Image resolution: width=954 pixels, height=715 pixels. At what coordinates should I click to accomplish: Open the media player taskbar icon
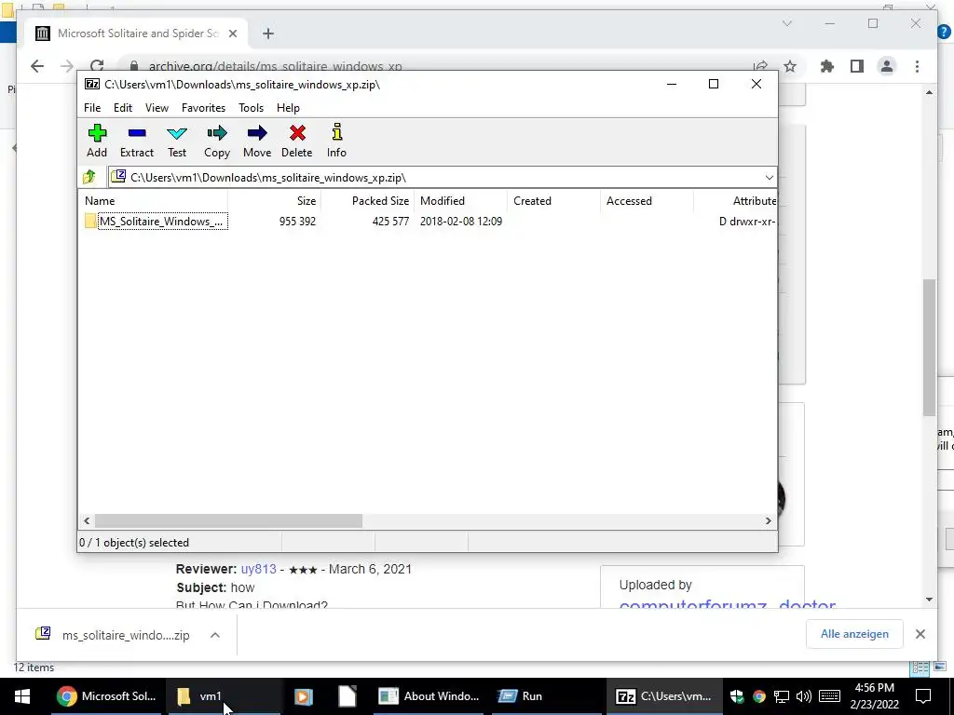pos(304,696)
